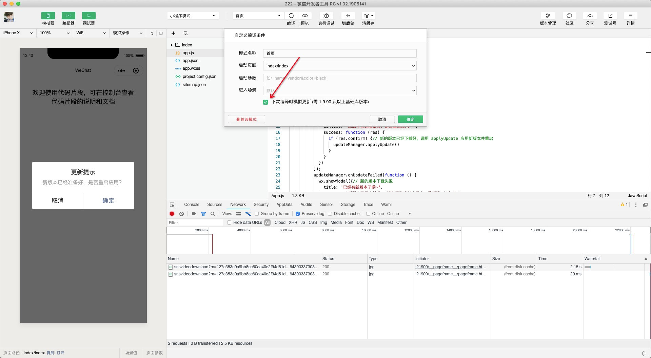
Task: Click the share (分享) cloud icon
Action: (590, 16)
